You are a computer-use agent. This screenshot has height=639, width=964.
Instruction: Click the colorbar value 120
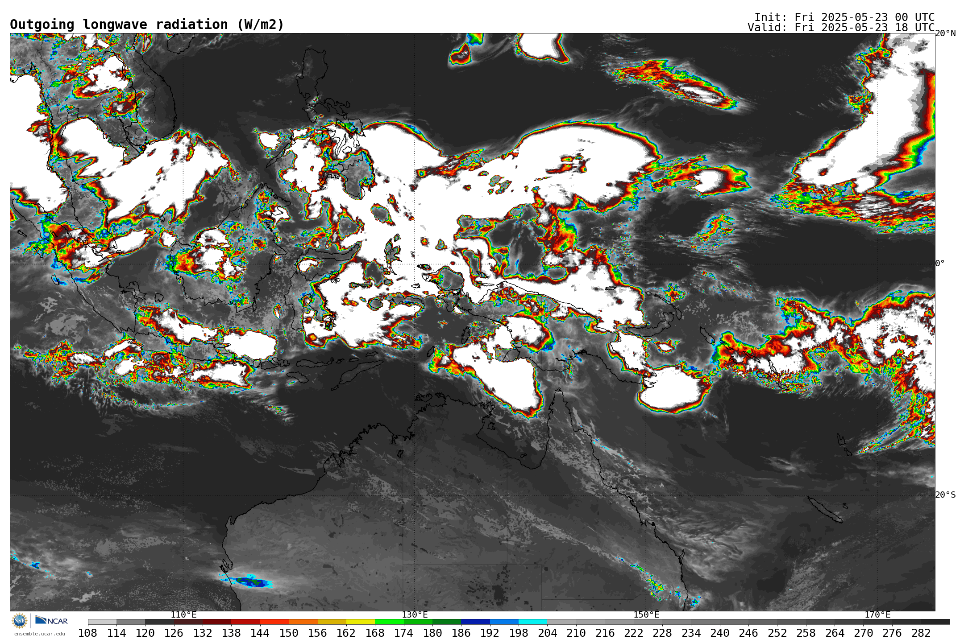click(x=145, y=633)
